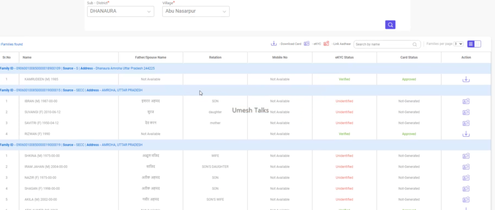The height and width of the screenshot is (210, 495).
Task: Click the Name column header
Action: click(x=27, y=57)
